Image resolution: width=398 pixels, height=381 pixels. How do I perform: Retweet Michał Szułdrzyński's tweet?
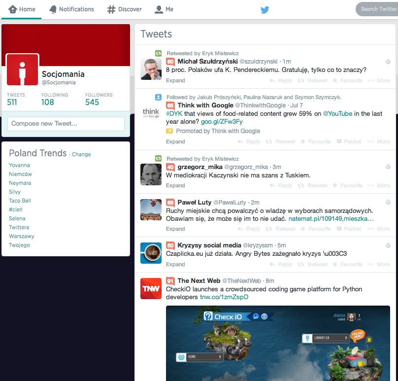[x=312, y=80]
